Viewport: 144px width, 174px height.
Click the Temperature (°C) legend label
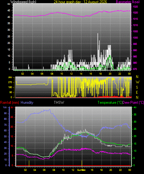point(110,103)
